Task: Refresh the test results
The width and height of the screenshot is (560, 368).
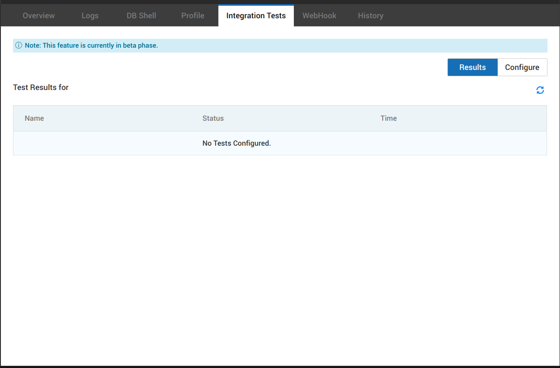Action: [540, 90]
